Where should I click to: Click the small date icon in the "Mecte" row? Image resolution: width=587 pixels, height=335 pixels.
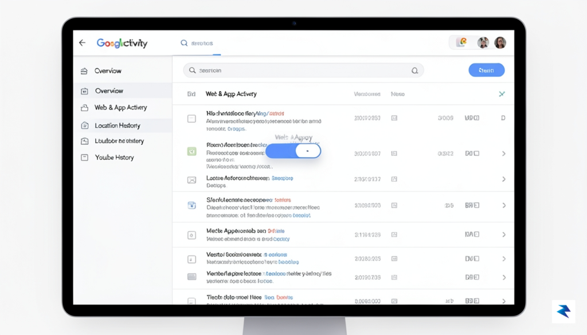point(394,234)
